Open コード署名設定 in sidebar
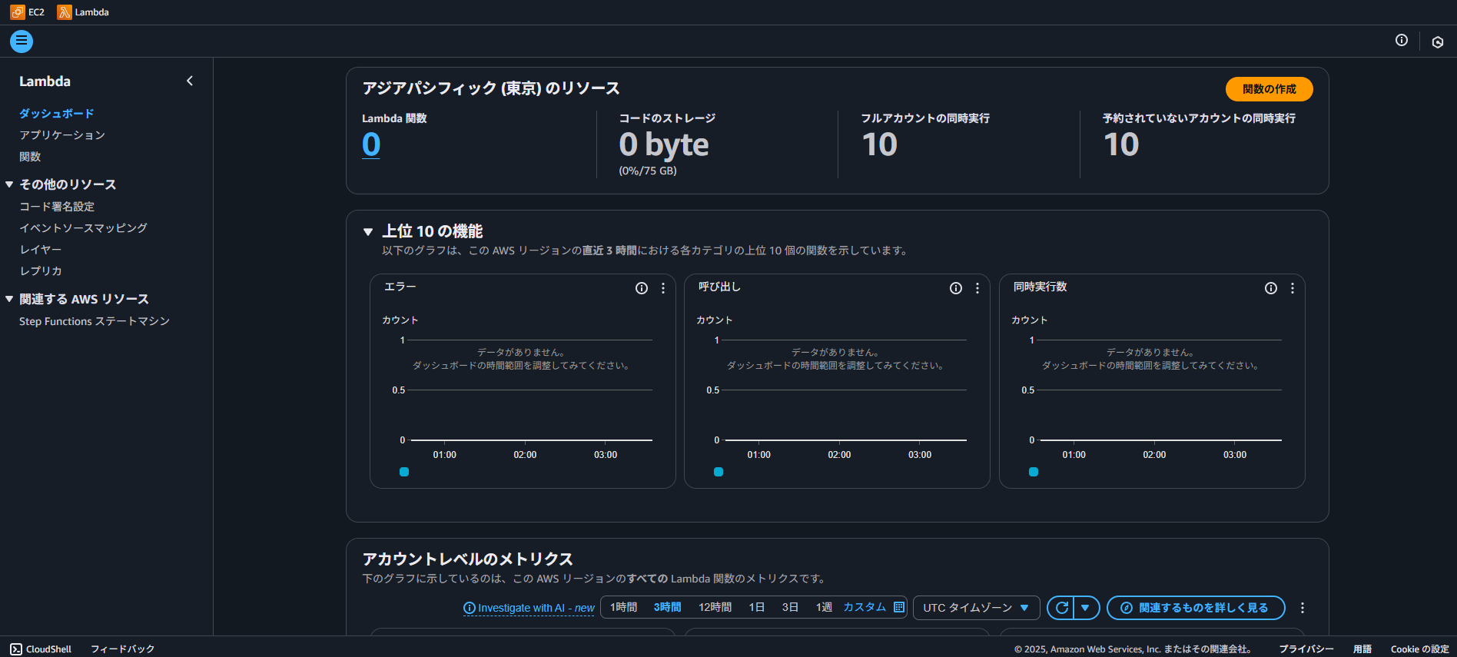The height and width of the screenshot is (657, 1457). click(x=57, y=206)
